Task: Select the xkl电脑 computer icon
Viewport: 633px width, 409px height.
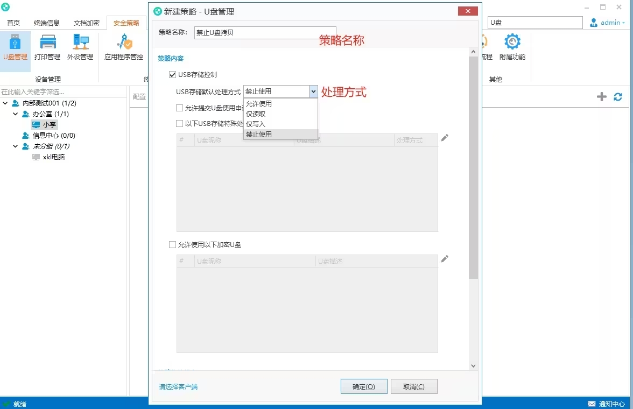Action: click(36, 157)
